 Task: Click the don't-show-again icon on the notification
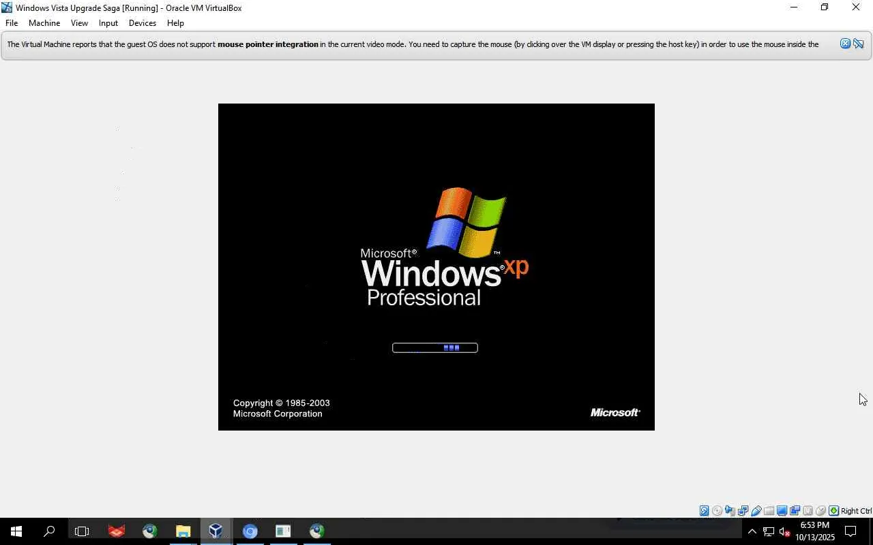tap(859, 44)
